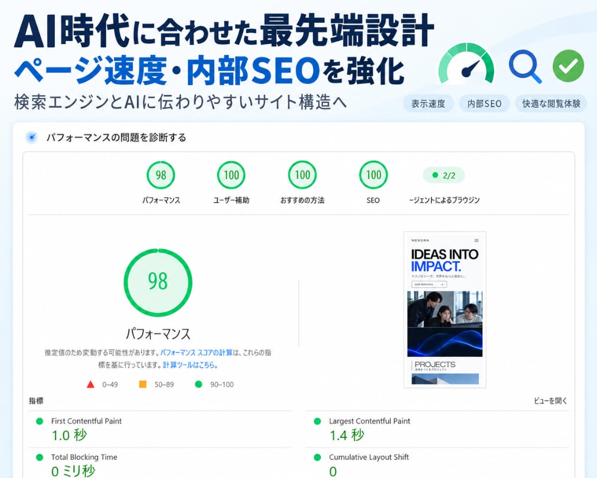Click the 0 ミリ秒 value
Image resolution: width=597 pixels, height=478 pixels.
[x=73, y=471]
